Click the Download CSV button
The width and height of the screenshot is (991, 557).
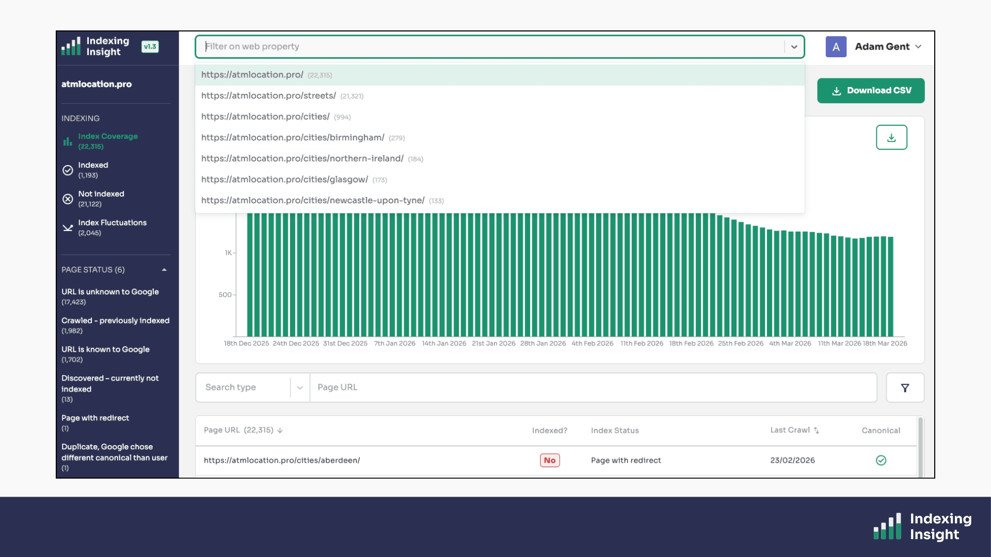871,91
